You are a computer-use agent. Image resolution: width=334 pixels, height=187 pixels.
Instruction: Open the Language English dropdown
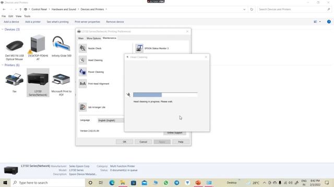111,120
